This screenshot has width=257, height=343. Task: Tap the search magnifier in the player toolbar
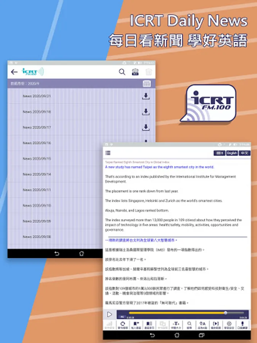point(189,325)
